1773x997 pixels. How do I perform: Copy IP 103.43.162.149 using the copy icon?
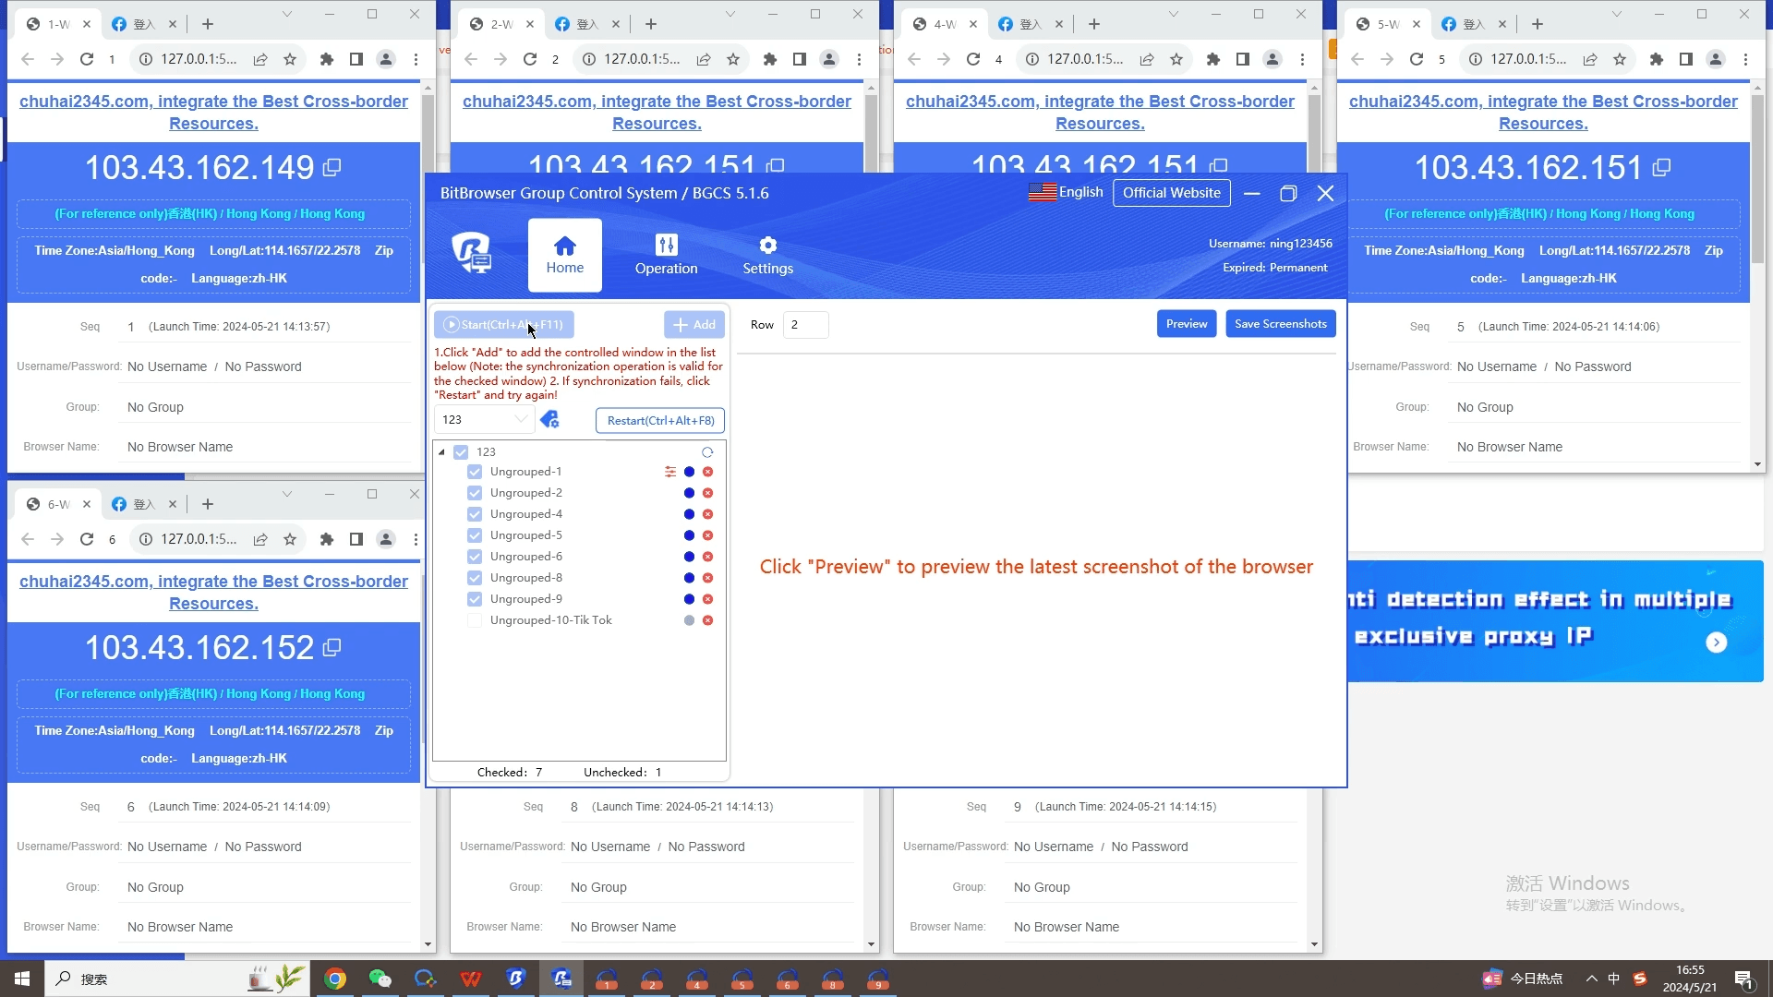point(332,167)
